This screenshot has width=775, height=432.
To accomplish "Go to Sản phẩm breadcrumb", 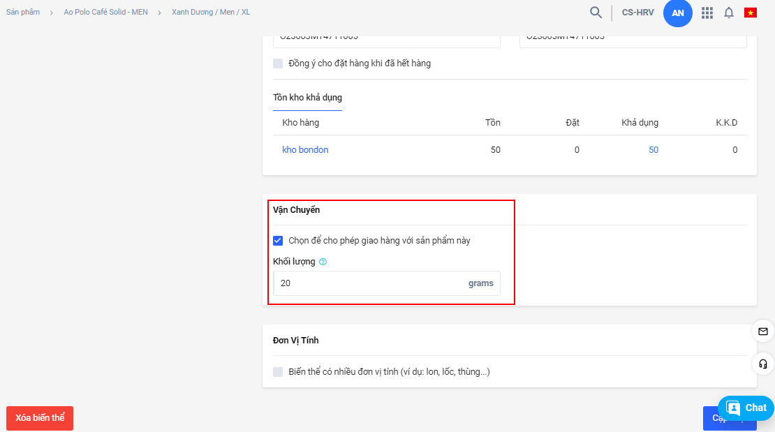I will pos(23,13).
